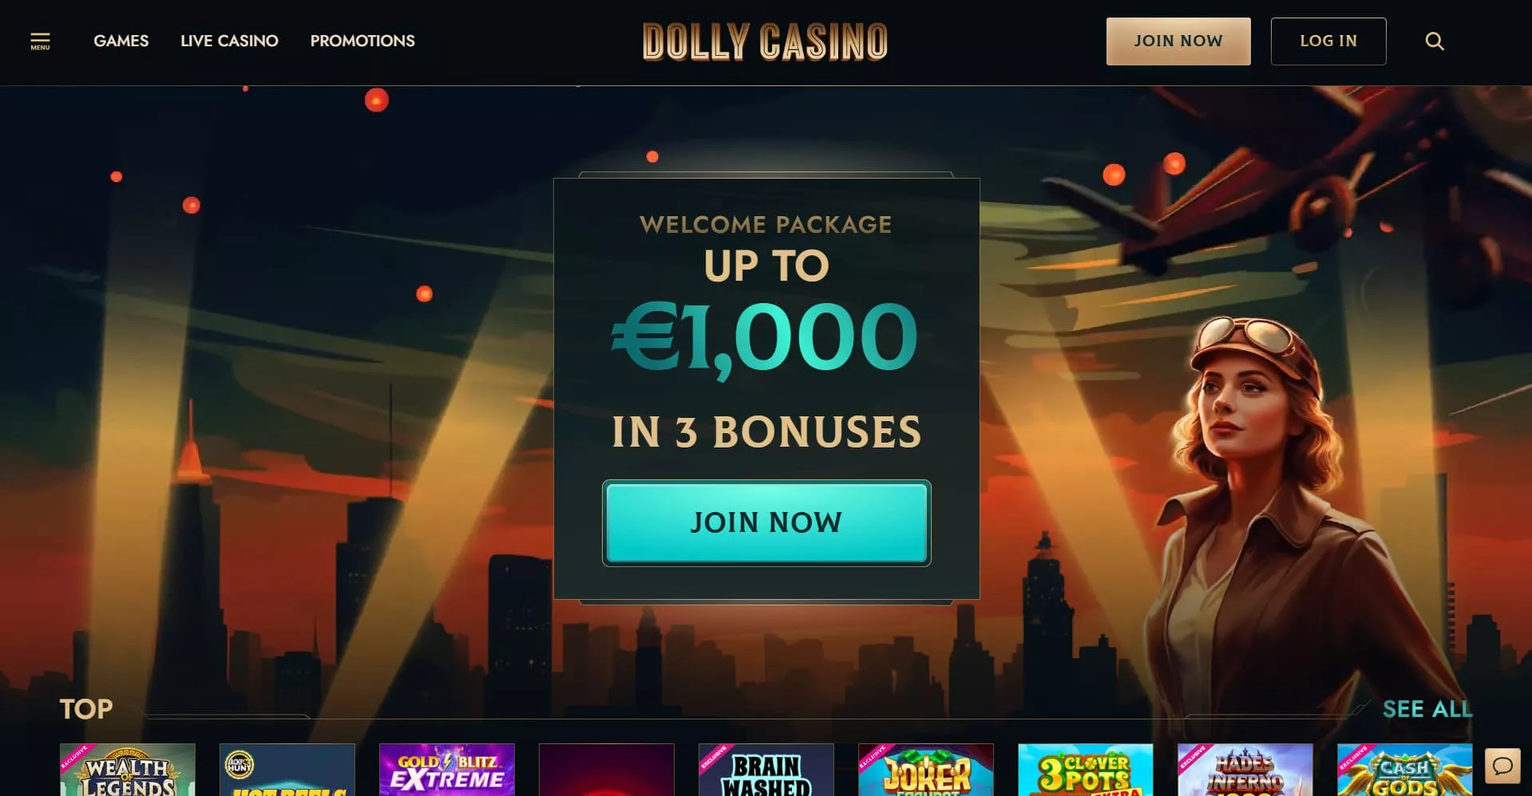Click the Log In button

coord(1328,41)
